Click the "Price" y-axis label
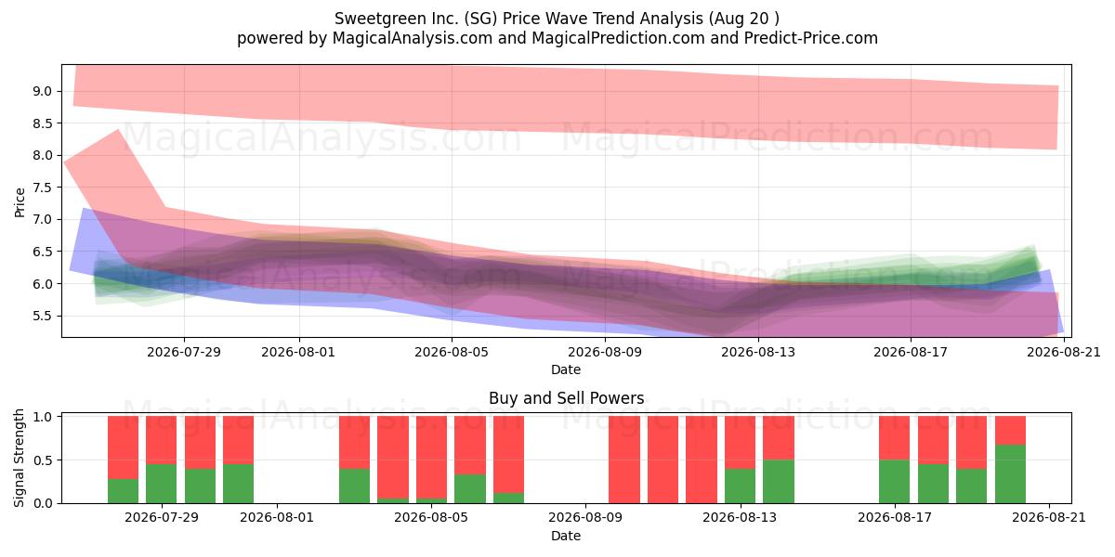Image resolution: width=1115 pixels, height=557 pixels. [20, 201]
